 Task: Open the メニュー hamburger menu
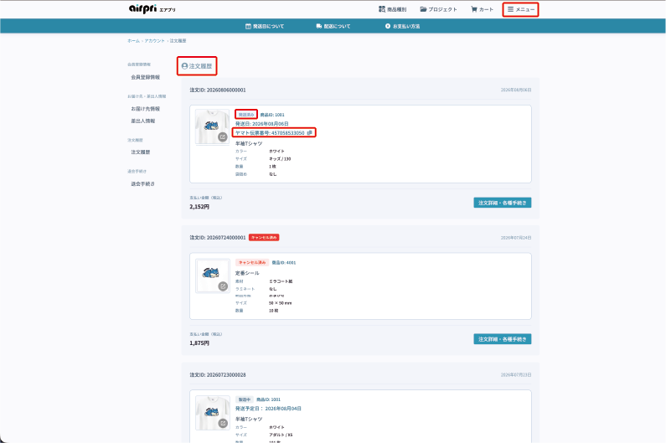(521, 9)
